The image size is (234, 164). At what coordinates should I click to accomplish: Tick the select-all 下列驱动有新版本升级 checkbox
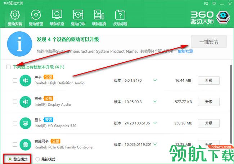click(8, 67)
